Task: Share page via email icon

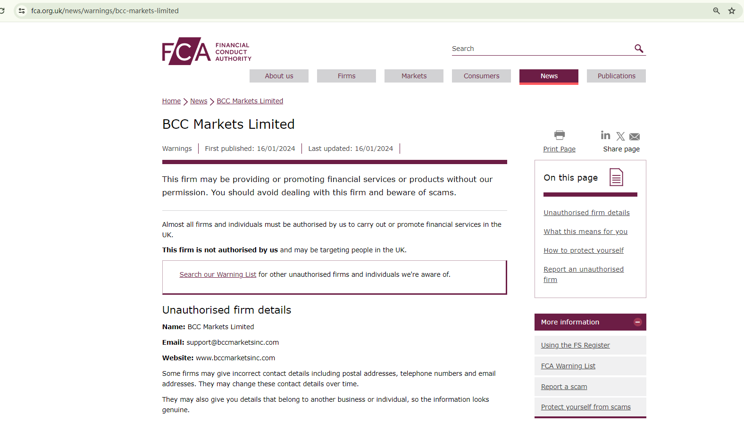Action: click(x=635, y=137)
